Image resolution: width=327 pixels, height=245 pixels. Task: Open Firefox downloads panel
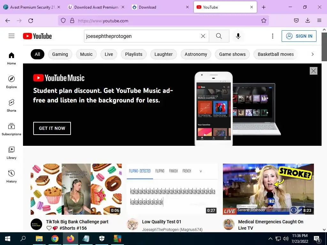pos(308,21)
